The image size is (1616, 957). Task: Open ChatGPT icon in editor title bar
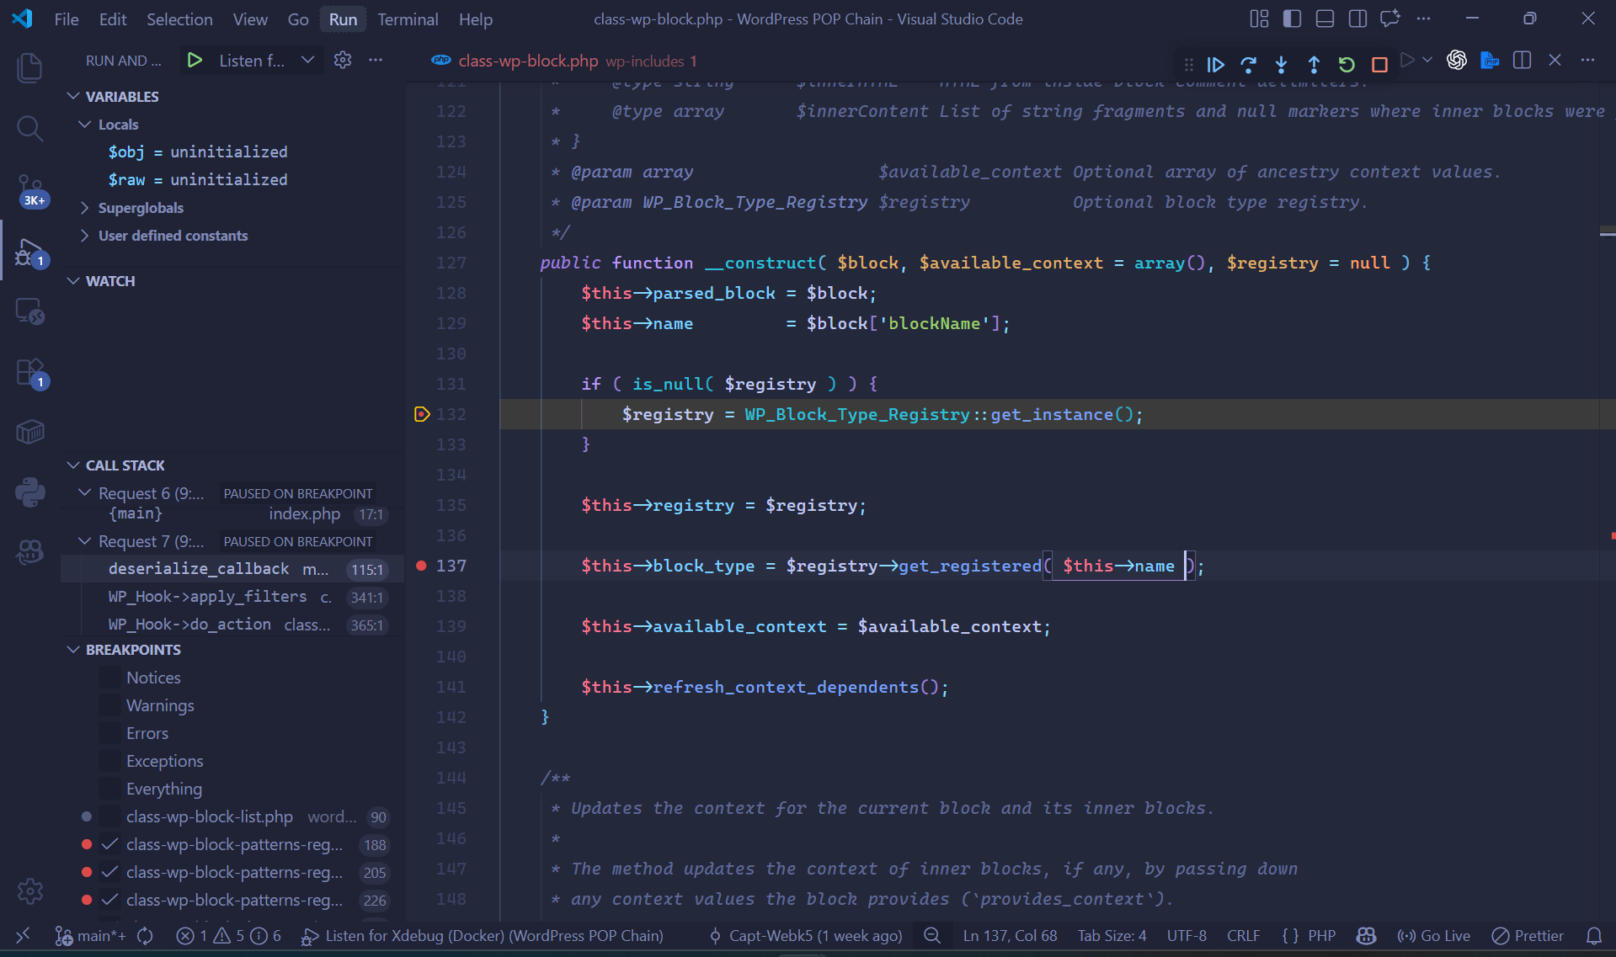(x=1457, y=61)
